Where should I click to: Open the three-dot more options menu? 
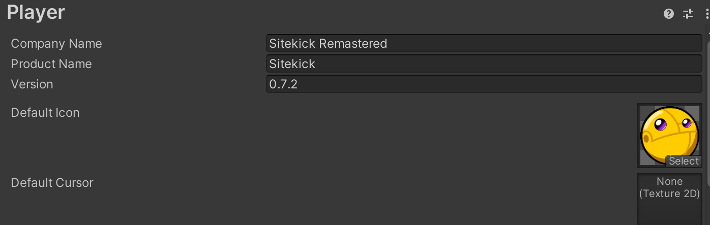click(707, 14)
